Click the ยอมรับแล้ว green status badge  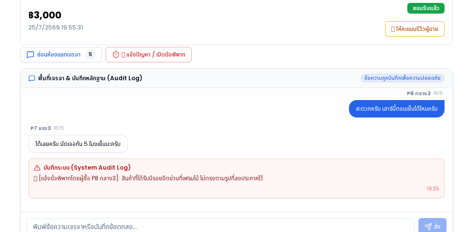coord(426,8)
